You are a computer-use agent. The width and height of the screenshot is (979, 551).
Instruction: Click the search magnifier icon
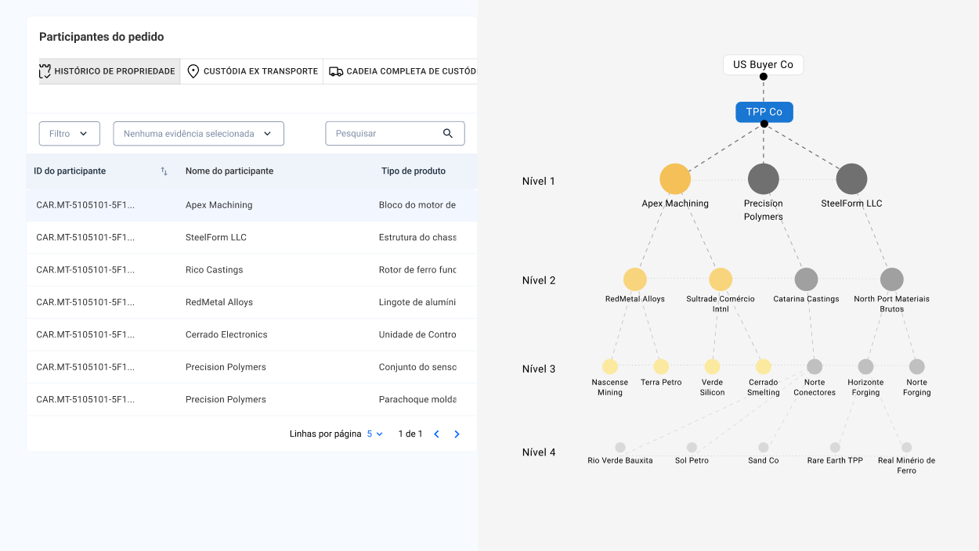click(448, 134)
